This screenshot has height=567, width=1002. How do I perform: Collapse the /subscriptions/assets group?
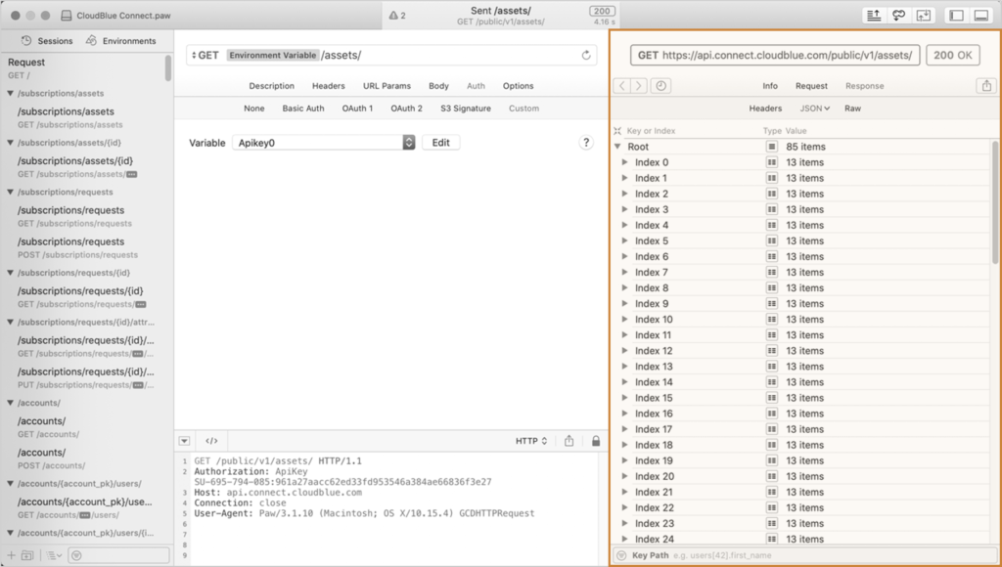click(10, 93)
